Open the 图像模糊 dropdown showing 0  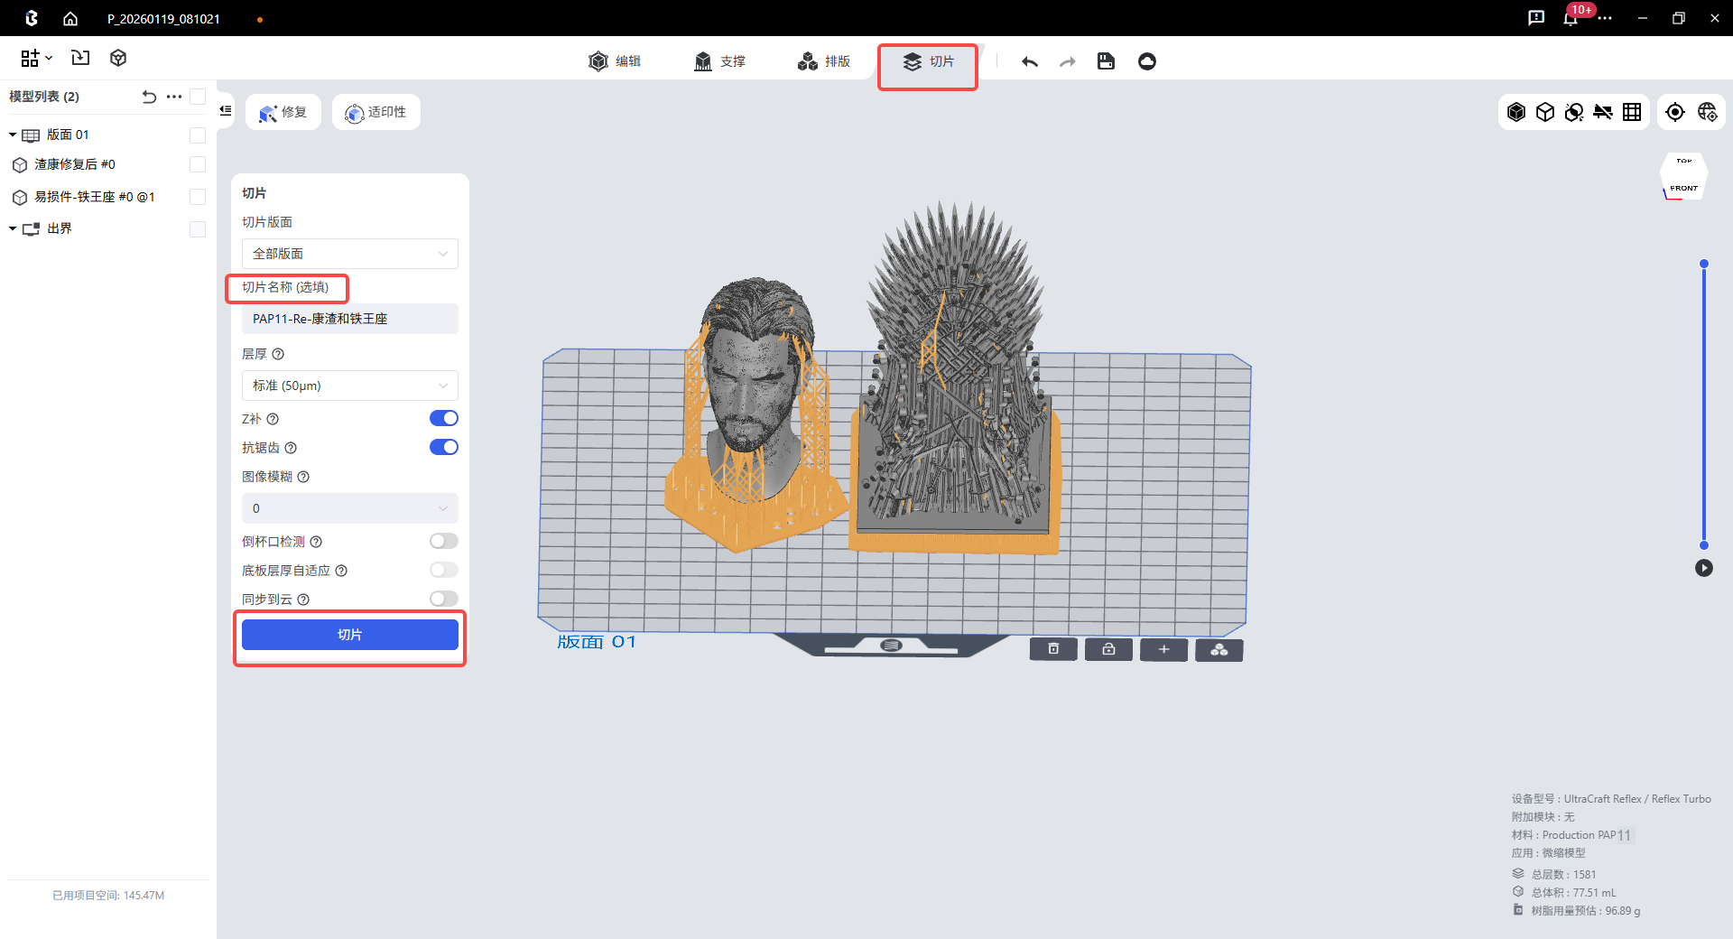[349, 508]
